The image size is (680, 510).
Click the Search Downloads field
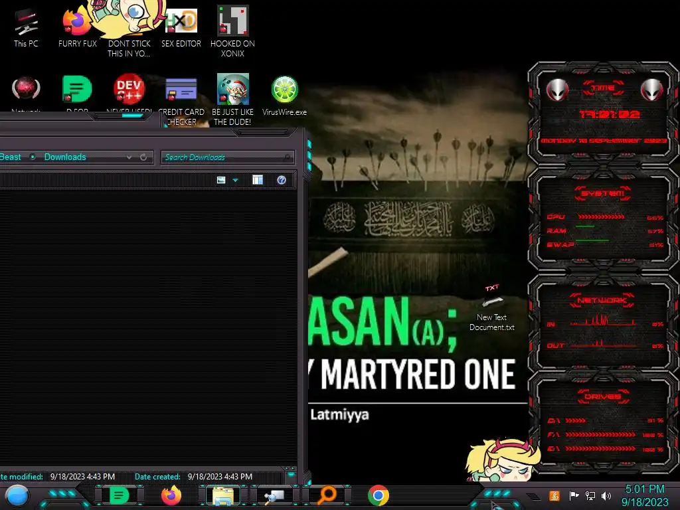click(228, 157)
